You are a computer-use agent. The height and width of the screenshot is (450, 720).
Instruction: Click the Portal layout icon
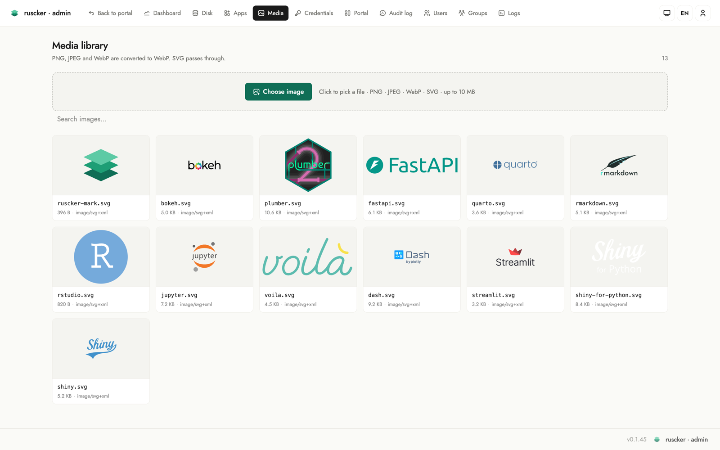pyautogui.click(x=347, y=13)
